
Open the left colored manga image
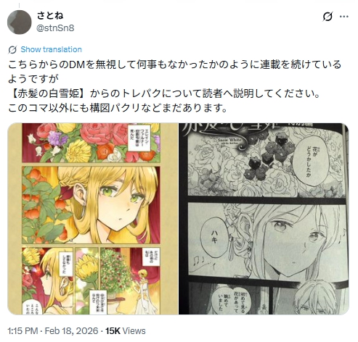[93, 219]
